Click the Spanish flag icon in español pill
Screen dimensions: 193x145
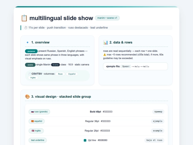pos(33,121)
